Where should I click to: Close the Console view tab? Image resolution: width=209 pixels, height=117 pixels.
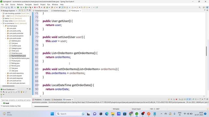72,99
